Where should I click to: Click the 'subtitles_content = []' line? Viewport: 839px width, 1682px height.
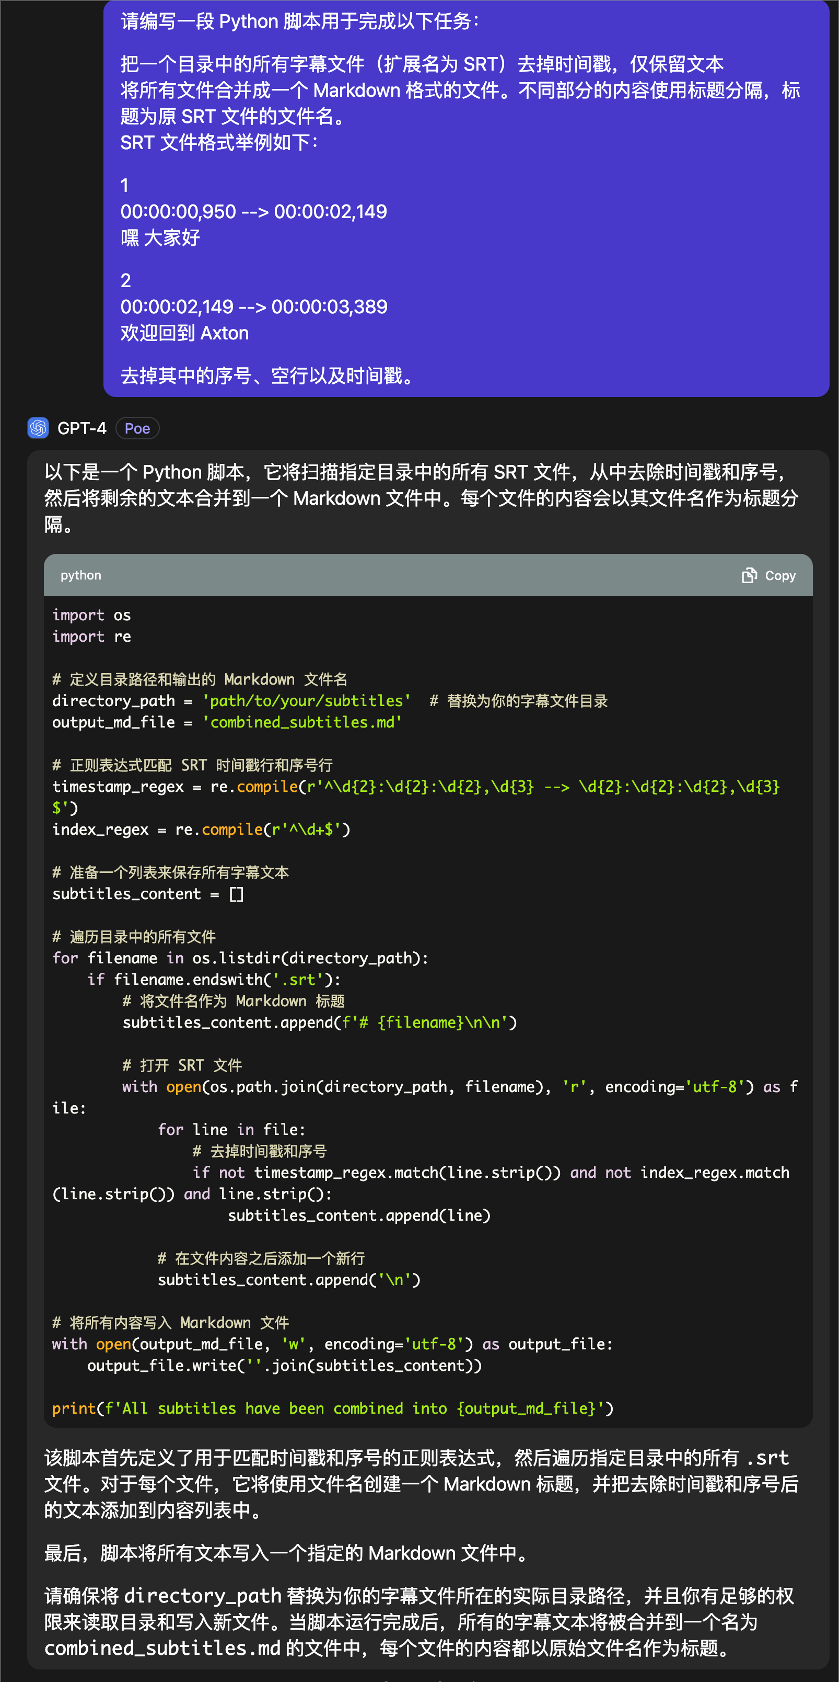click(147, 894)
